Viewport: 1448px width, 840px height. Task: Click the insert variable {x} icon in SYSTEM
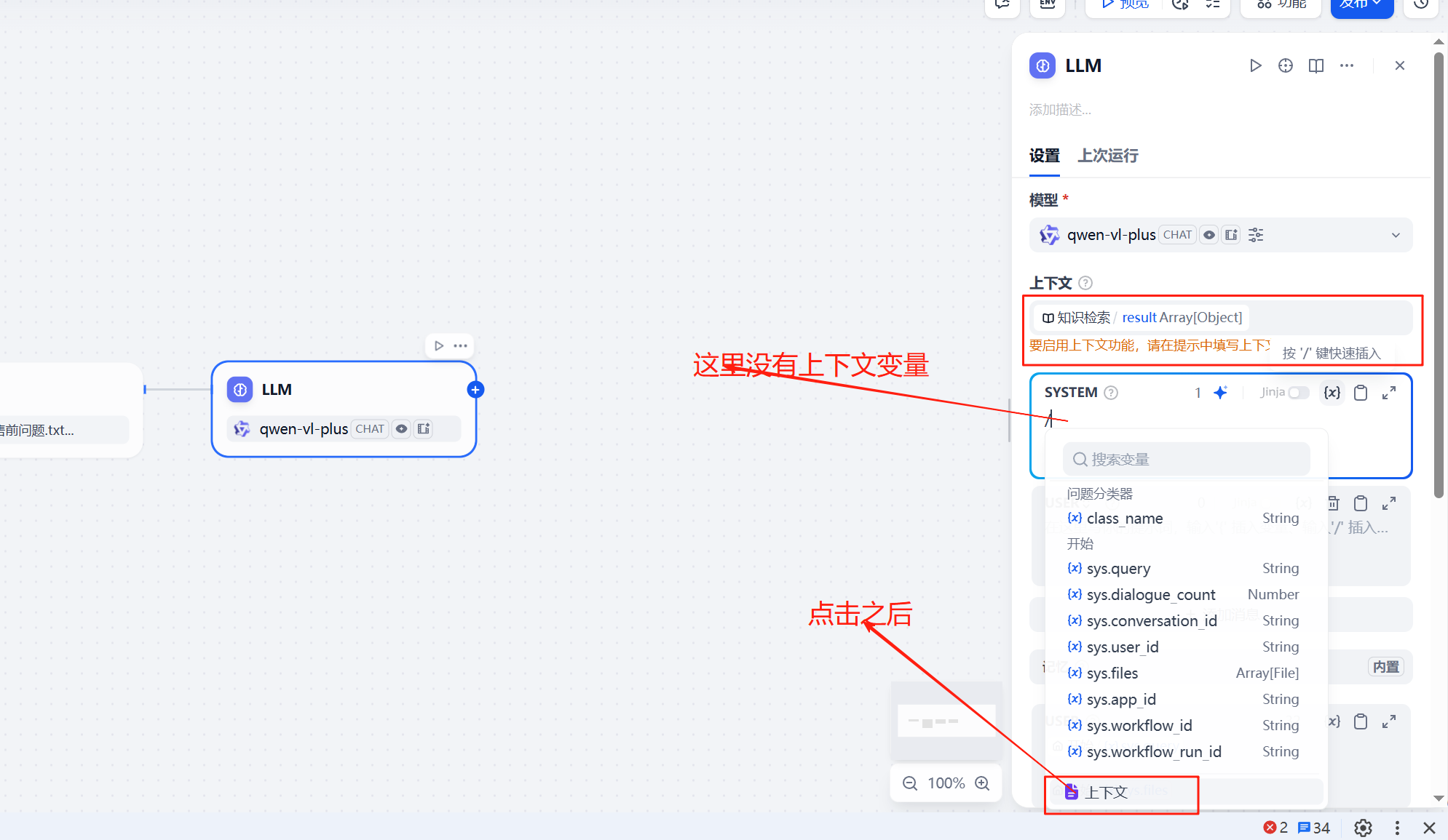pos(1332,393)
